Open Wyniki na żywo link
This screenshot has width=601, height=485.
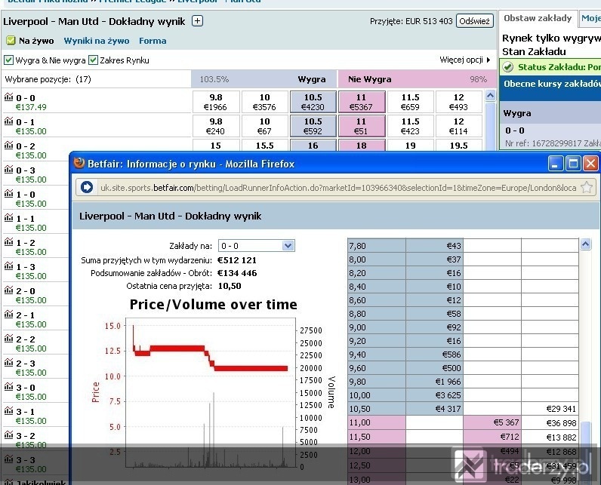tap(97, 41)
